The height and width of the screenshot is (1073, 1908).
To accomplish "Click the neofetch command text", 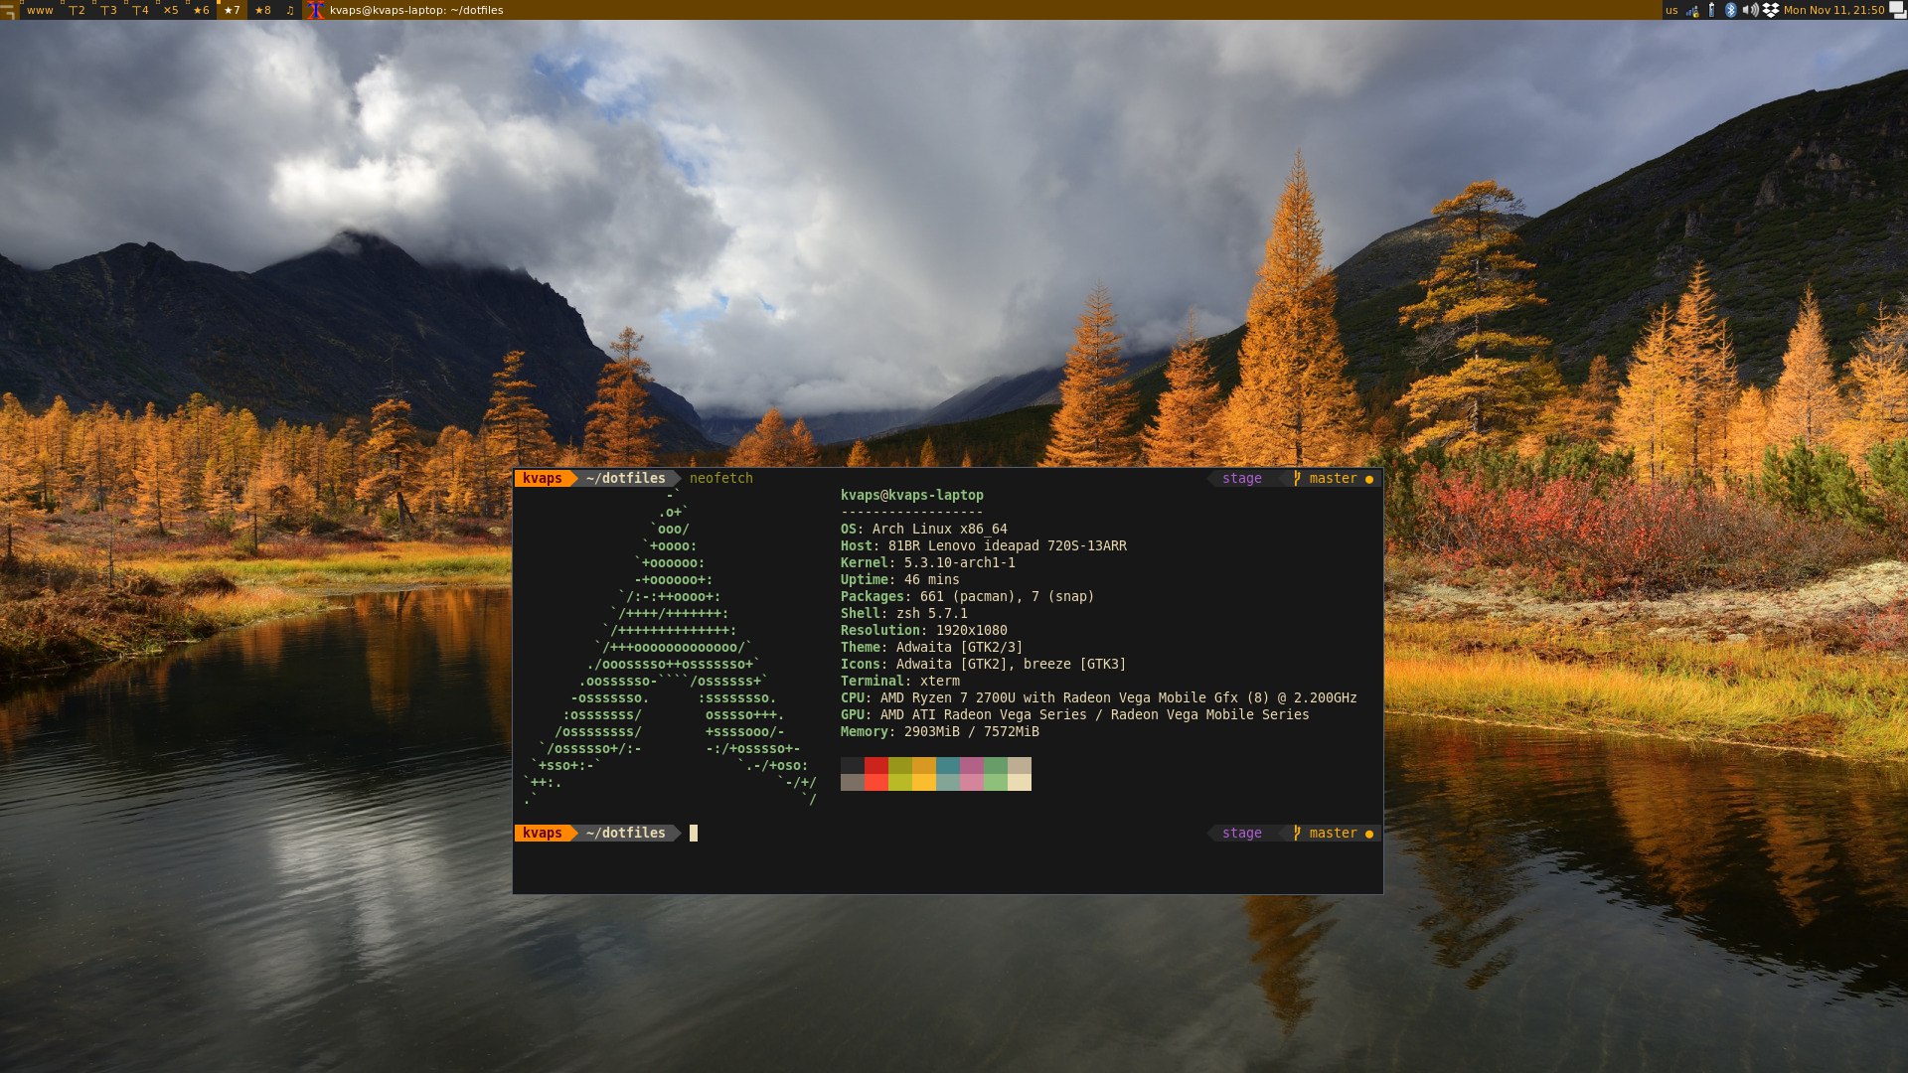I will pos(721,478).
